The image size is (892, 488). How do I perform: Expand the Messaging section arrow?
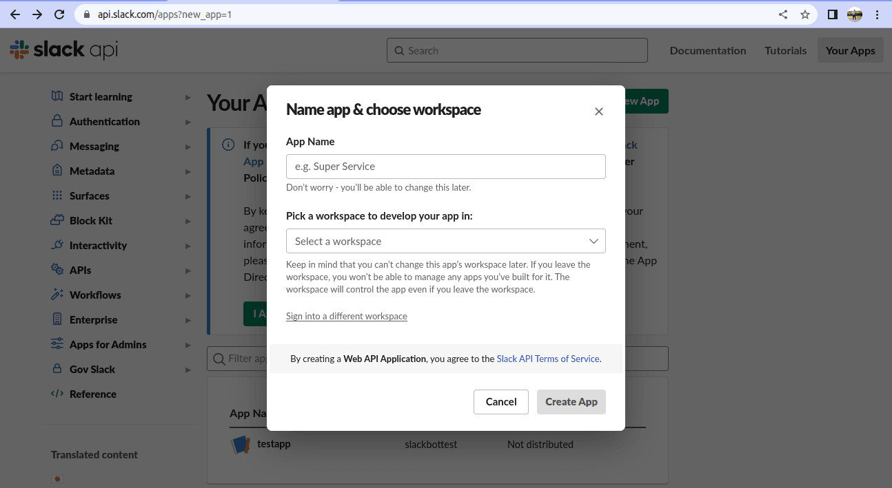[x=187, y=147]
